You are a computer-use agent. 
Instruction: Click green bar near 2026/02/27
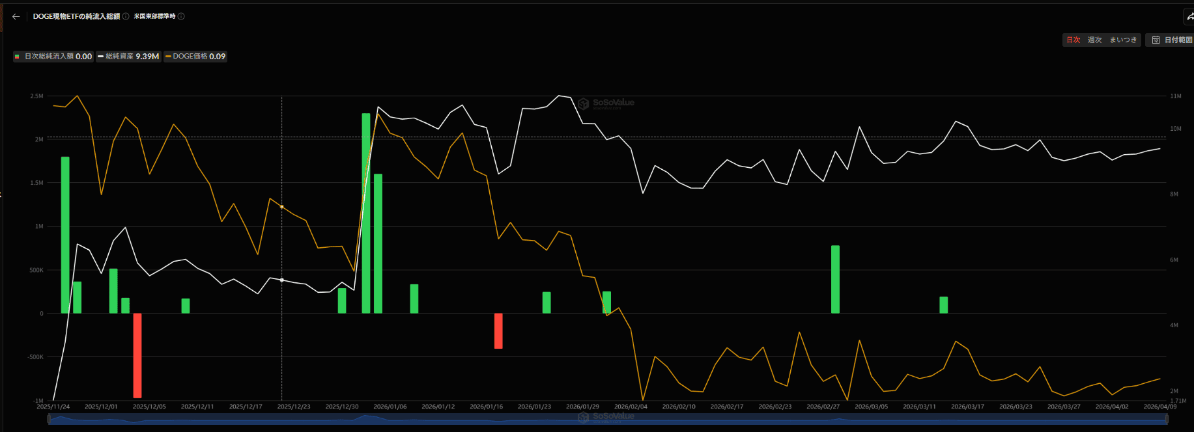click(x=835, y=279)
